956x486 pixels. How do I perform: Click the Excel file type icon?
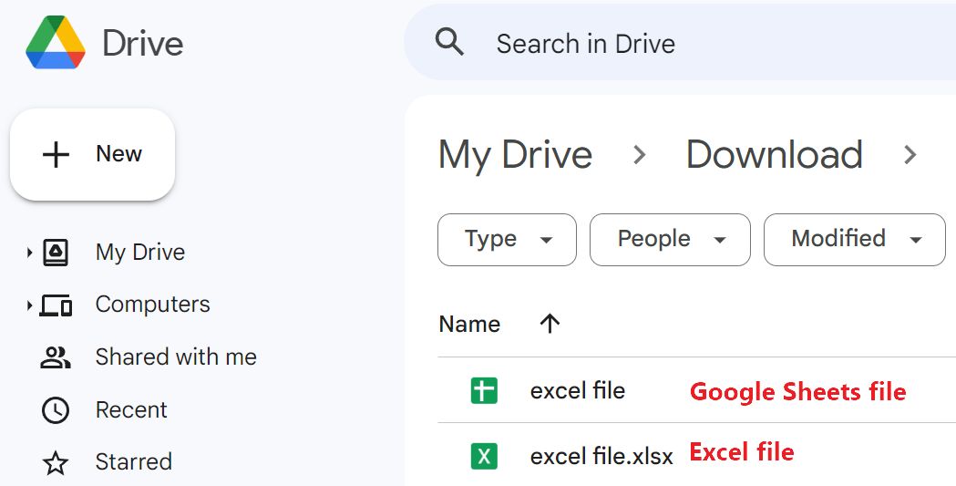[484, 456]
